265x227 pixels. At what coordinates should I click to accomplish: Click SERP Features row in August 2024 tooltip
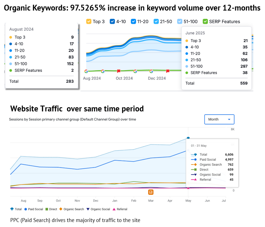(x=42, y=70)
